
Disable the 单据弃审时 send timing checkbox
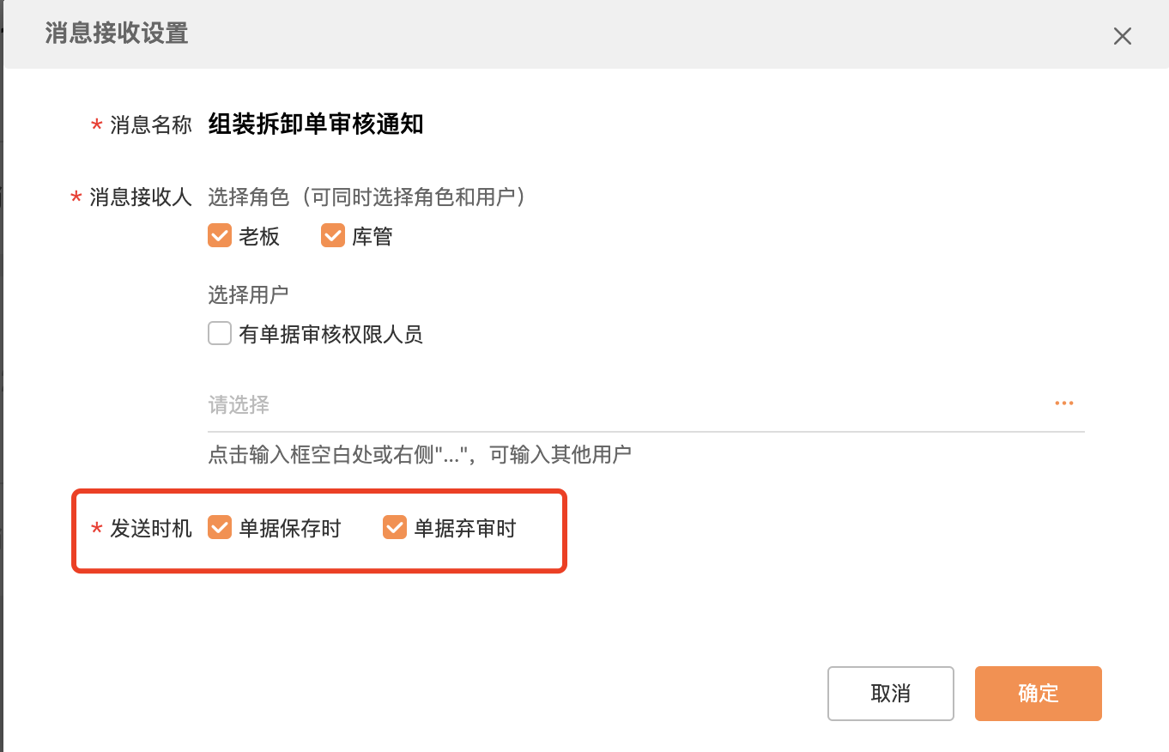coord(395,527)
